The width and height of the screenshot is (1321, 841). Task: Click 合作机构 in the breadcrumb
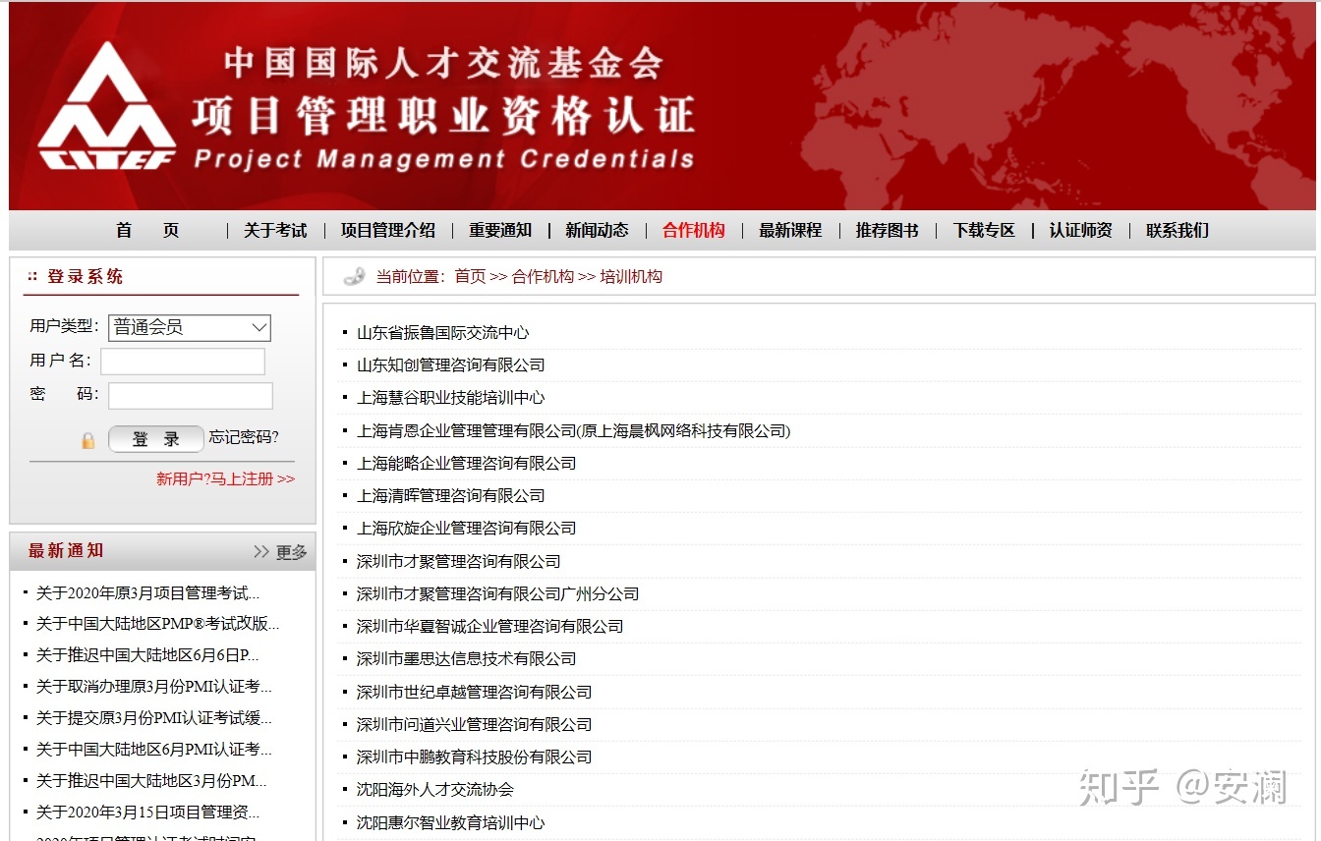tap(543, 277)
